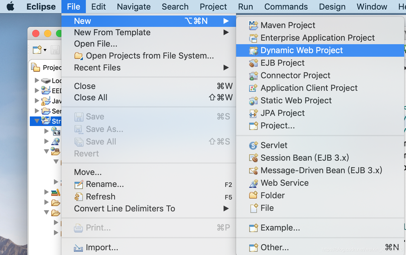Click the EJB Project icon
The width and height of the screenshot is (406, 255).
253,63
